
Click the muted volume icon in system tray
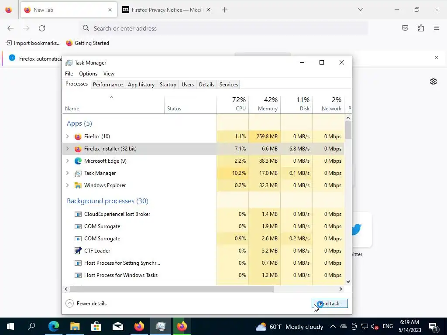pos(375,326)
